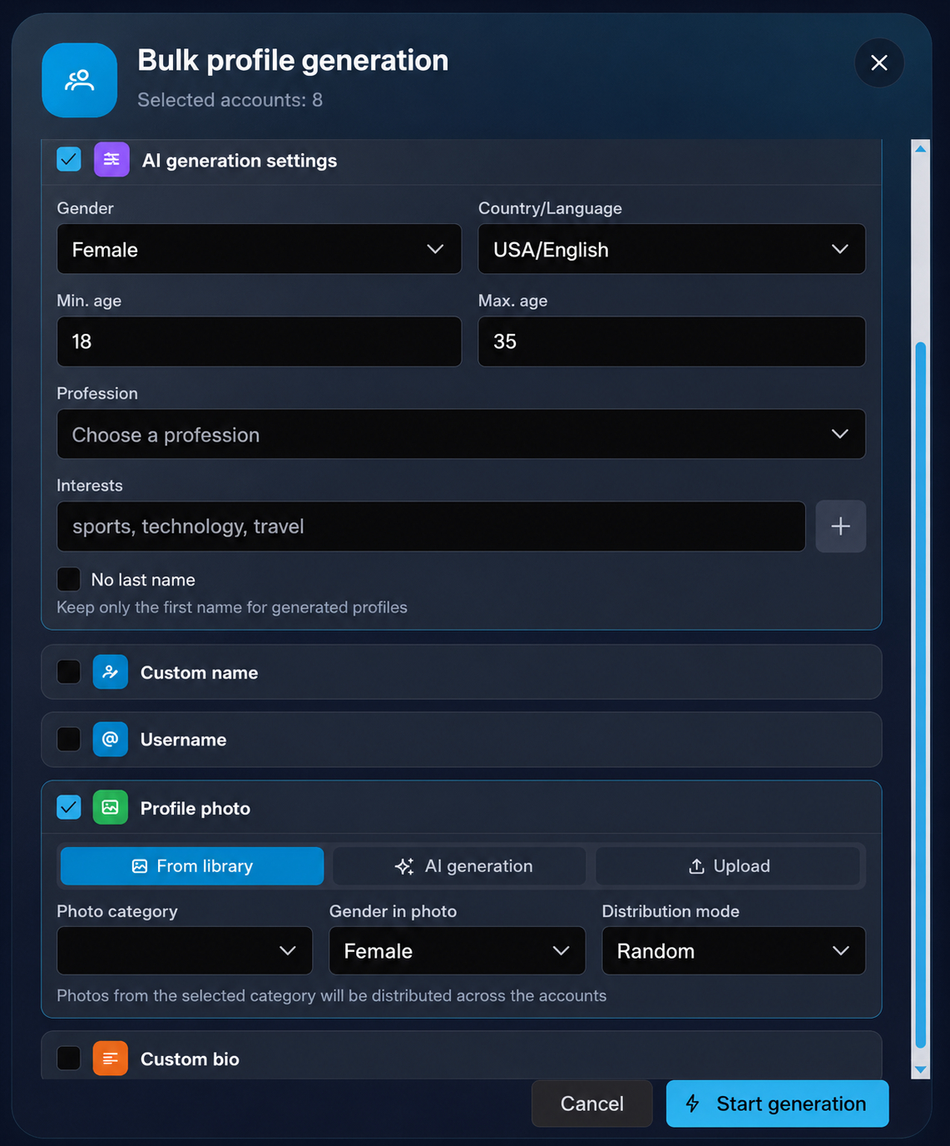Click the scrollbar down arrow
Viewport: 950px width, 1146px height.
(x=920, y=1069)
